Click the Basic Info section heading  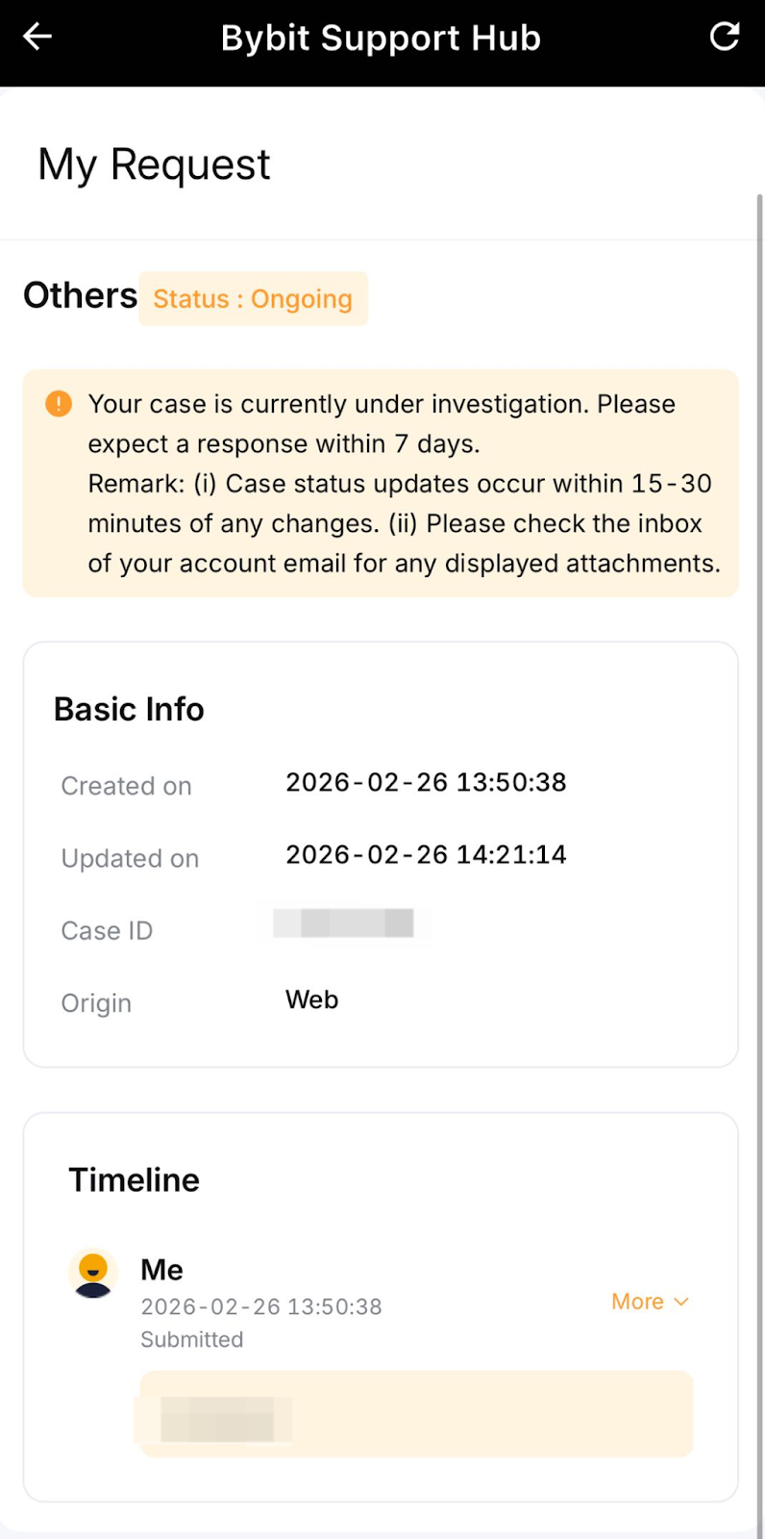129,710
